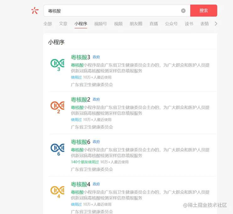Screen dimensions: 233x214
Task: Switch to the 直播 tab
Action: (x=154, y=24)
